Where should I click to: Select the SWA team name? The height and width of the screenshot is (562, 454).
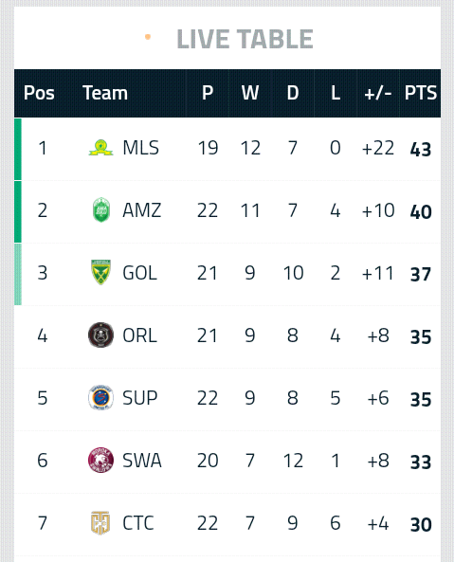click(142, 461)
